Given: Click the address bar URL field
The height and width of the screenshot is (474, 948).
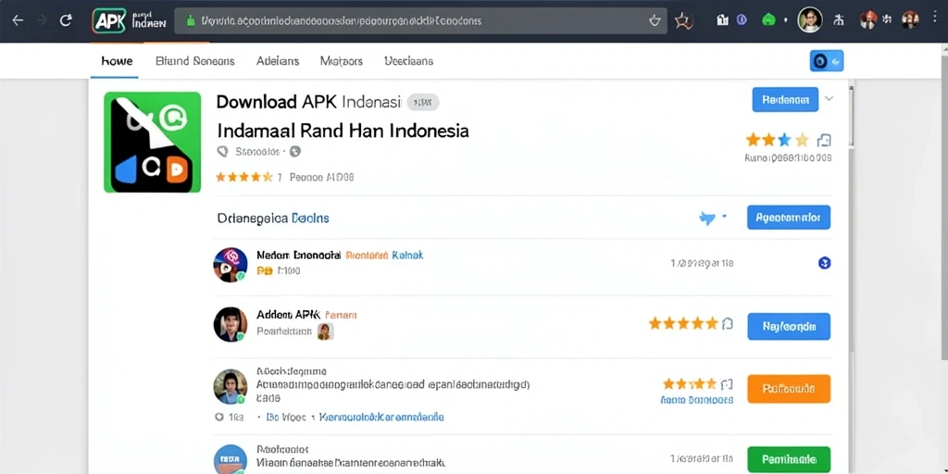Looking at the screenshot, I should pyautogui.click(x=421, y=20).
